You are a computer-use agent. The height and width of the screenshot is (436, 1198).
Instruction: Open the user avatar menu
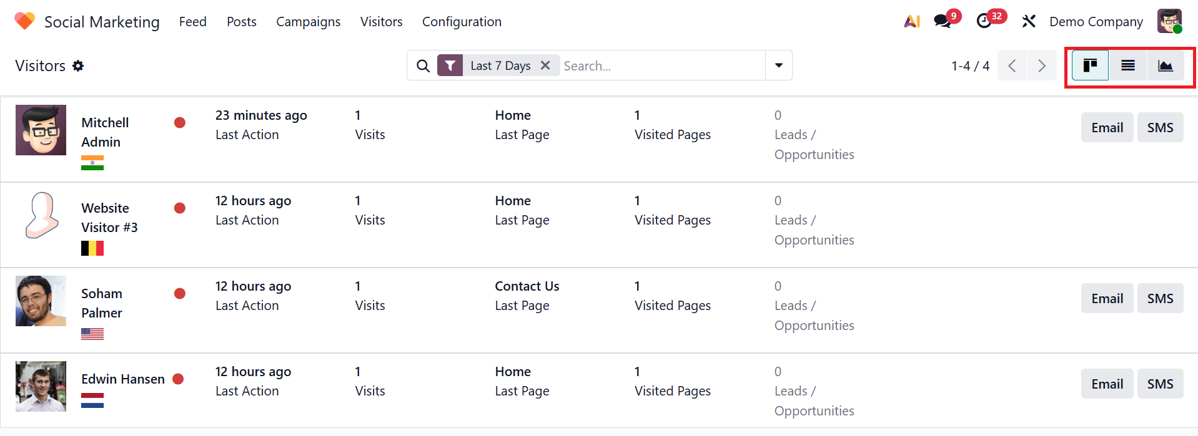tap(1169, 21)
